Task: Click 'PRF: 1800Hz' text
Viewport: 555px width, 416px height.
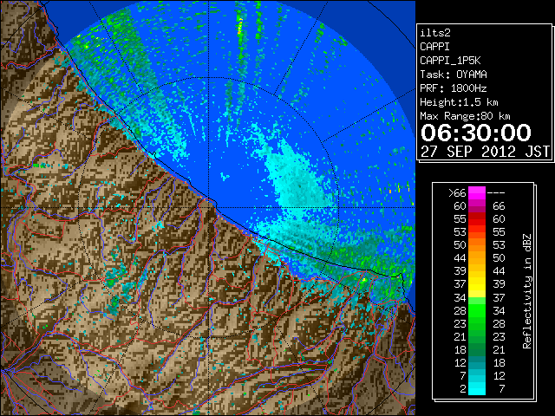Action: [454, 88]
